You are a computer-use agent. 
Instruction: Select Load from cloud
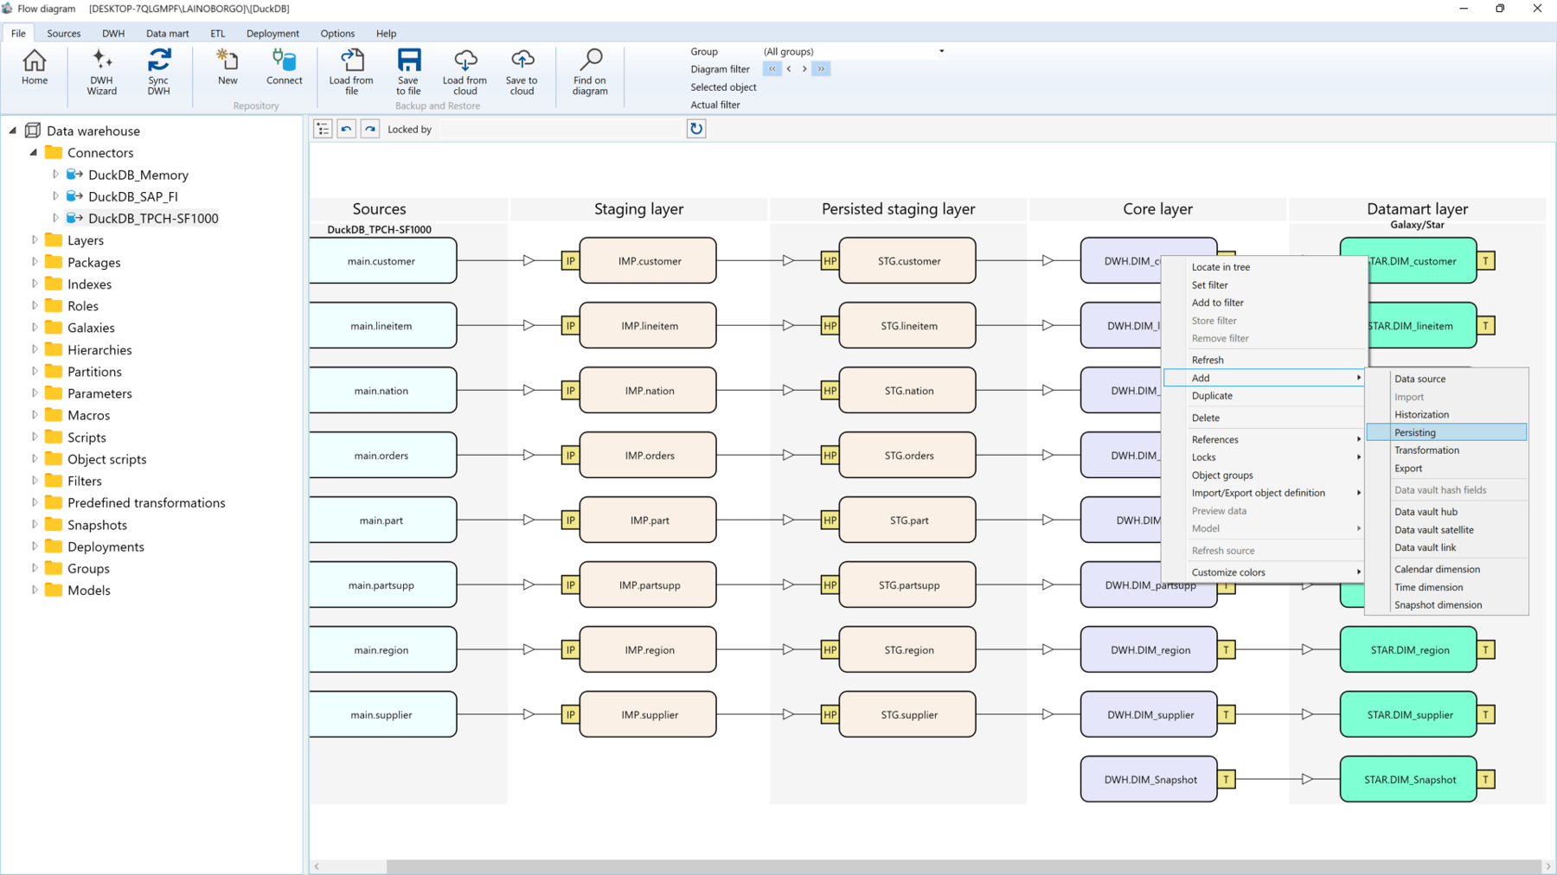click(465, 72)
